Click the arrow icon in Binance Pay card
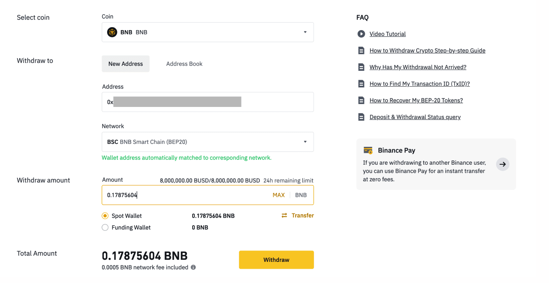The image size is (549, 283). [x=503, y=164]
